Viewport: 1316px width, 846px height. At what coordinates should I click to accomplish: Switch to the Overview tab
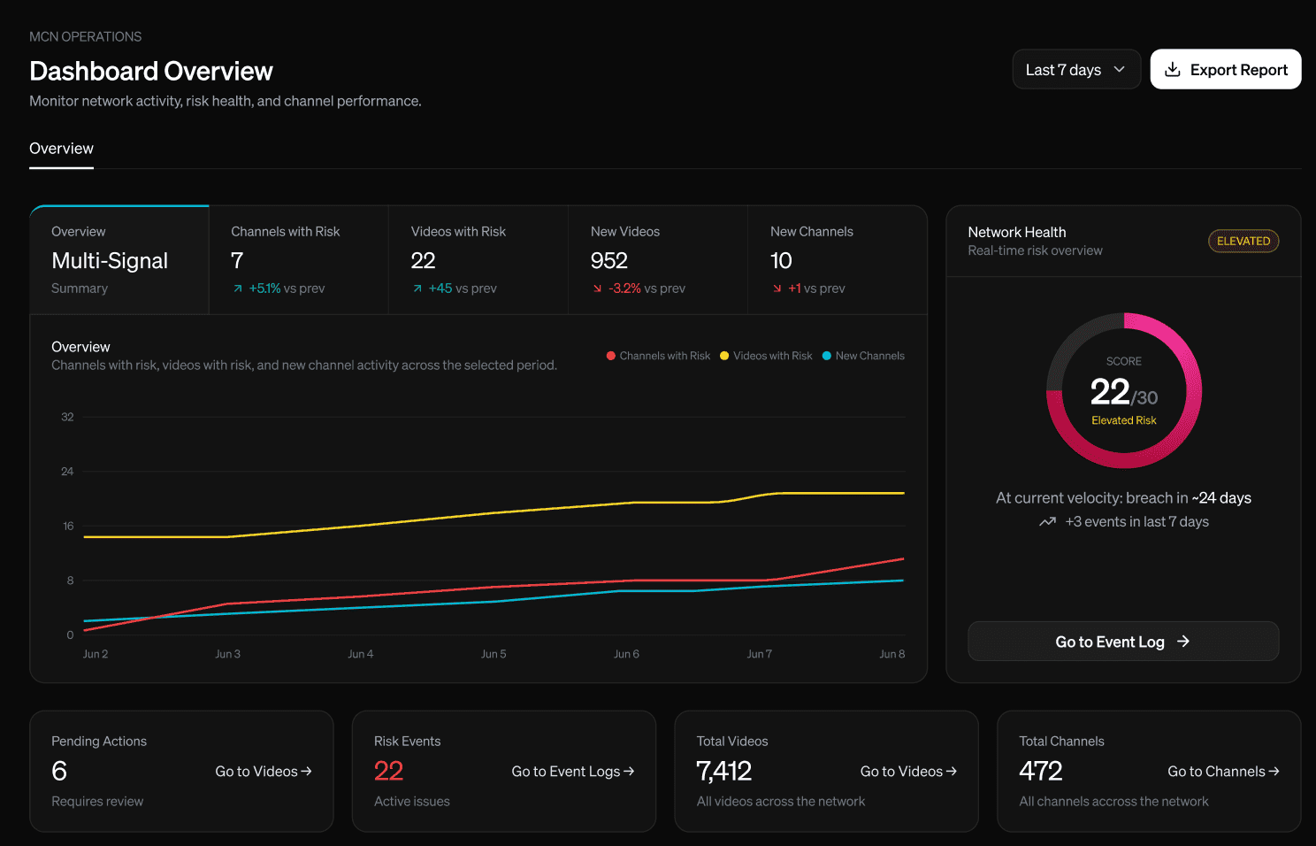(x=61, y=149)
